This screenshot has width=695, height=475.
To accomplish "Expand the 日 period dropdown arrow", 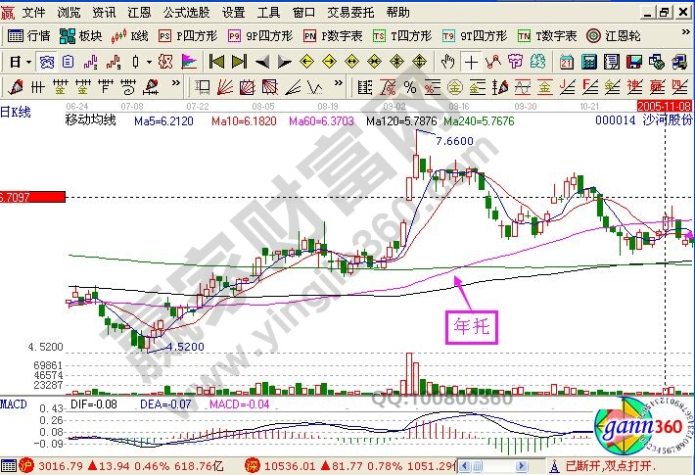I will 29,61.
